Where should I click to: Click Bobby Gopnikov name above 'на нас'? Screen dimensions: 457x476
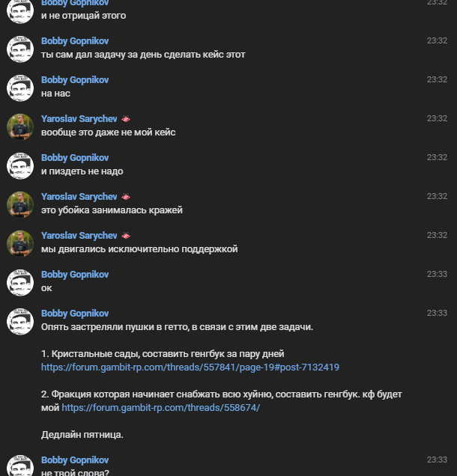click(x=75, y=80)
